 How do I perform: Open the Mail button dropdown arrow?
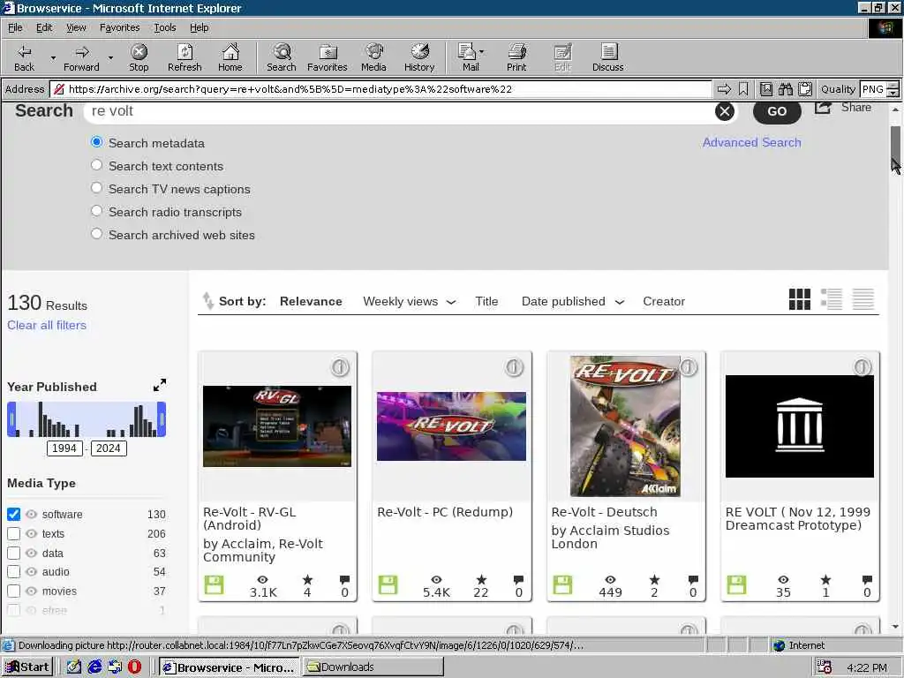click(482, 52)
